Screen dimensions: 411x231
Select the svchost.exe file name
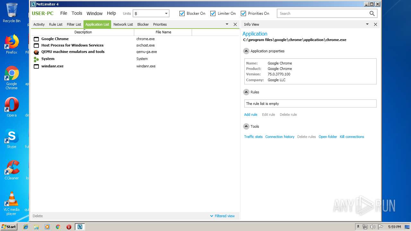145,45
